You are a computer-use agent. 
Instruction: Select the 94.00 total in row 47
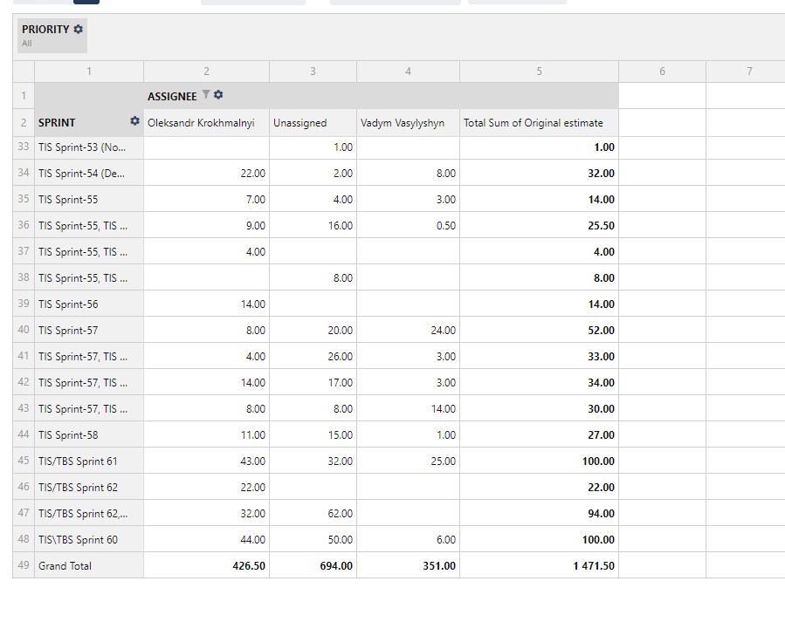click(x=539, y=513)
